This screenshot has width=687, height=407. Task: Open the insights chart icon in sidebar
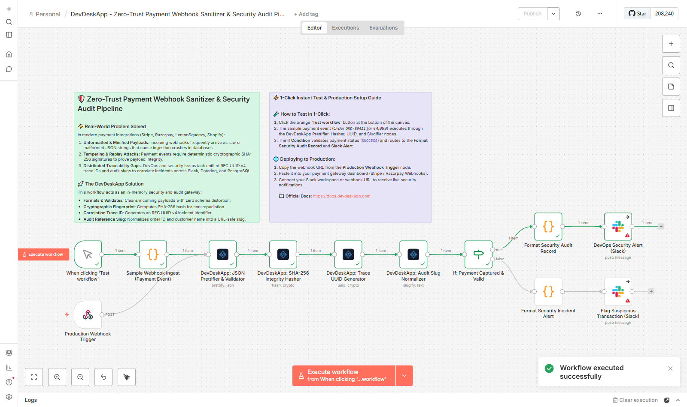pos(9,368)
